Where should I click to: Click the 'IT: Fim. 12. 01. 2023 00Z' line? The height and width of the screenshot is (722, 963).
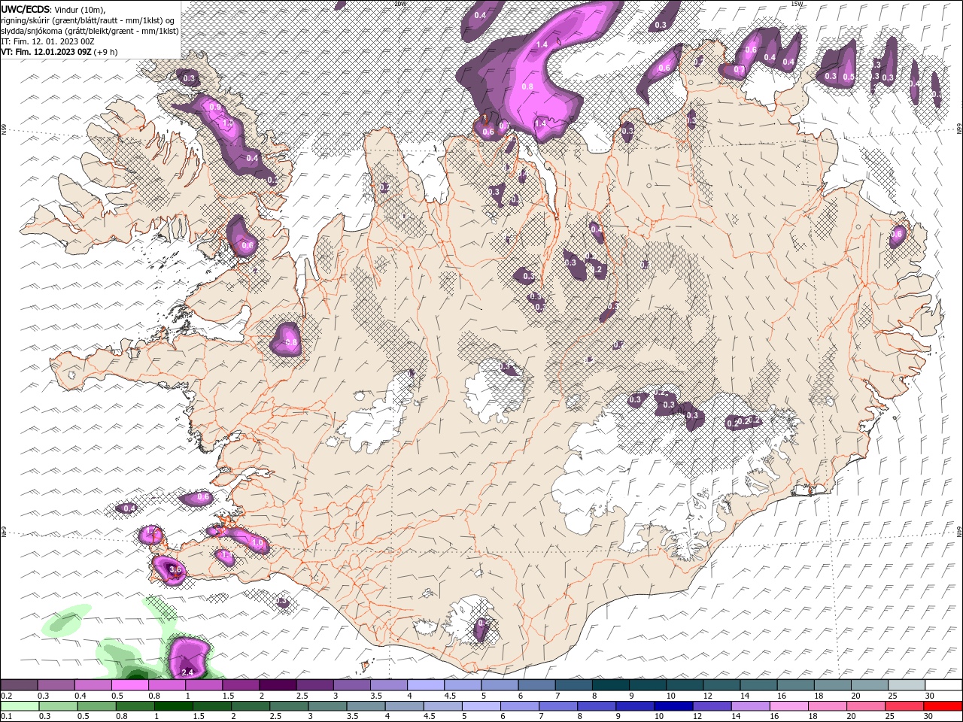pos(47,41)
